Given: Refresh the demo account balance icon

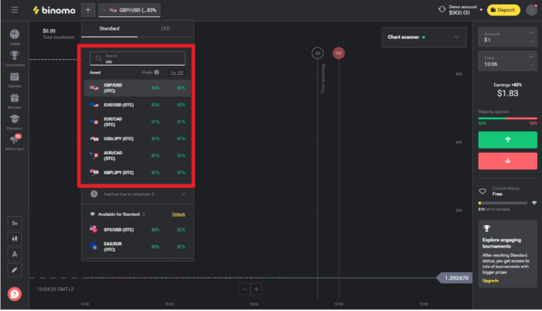Looking at the screenshot, I should click(x=442, y=10).
